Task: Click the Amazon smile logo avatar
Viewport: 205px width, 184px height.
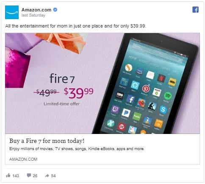Action: [x=12, y=12]
